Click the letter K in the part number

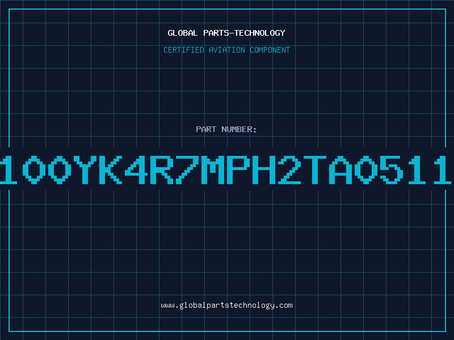pyautogui.click(x=111, y=170)
